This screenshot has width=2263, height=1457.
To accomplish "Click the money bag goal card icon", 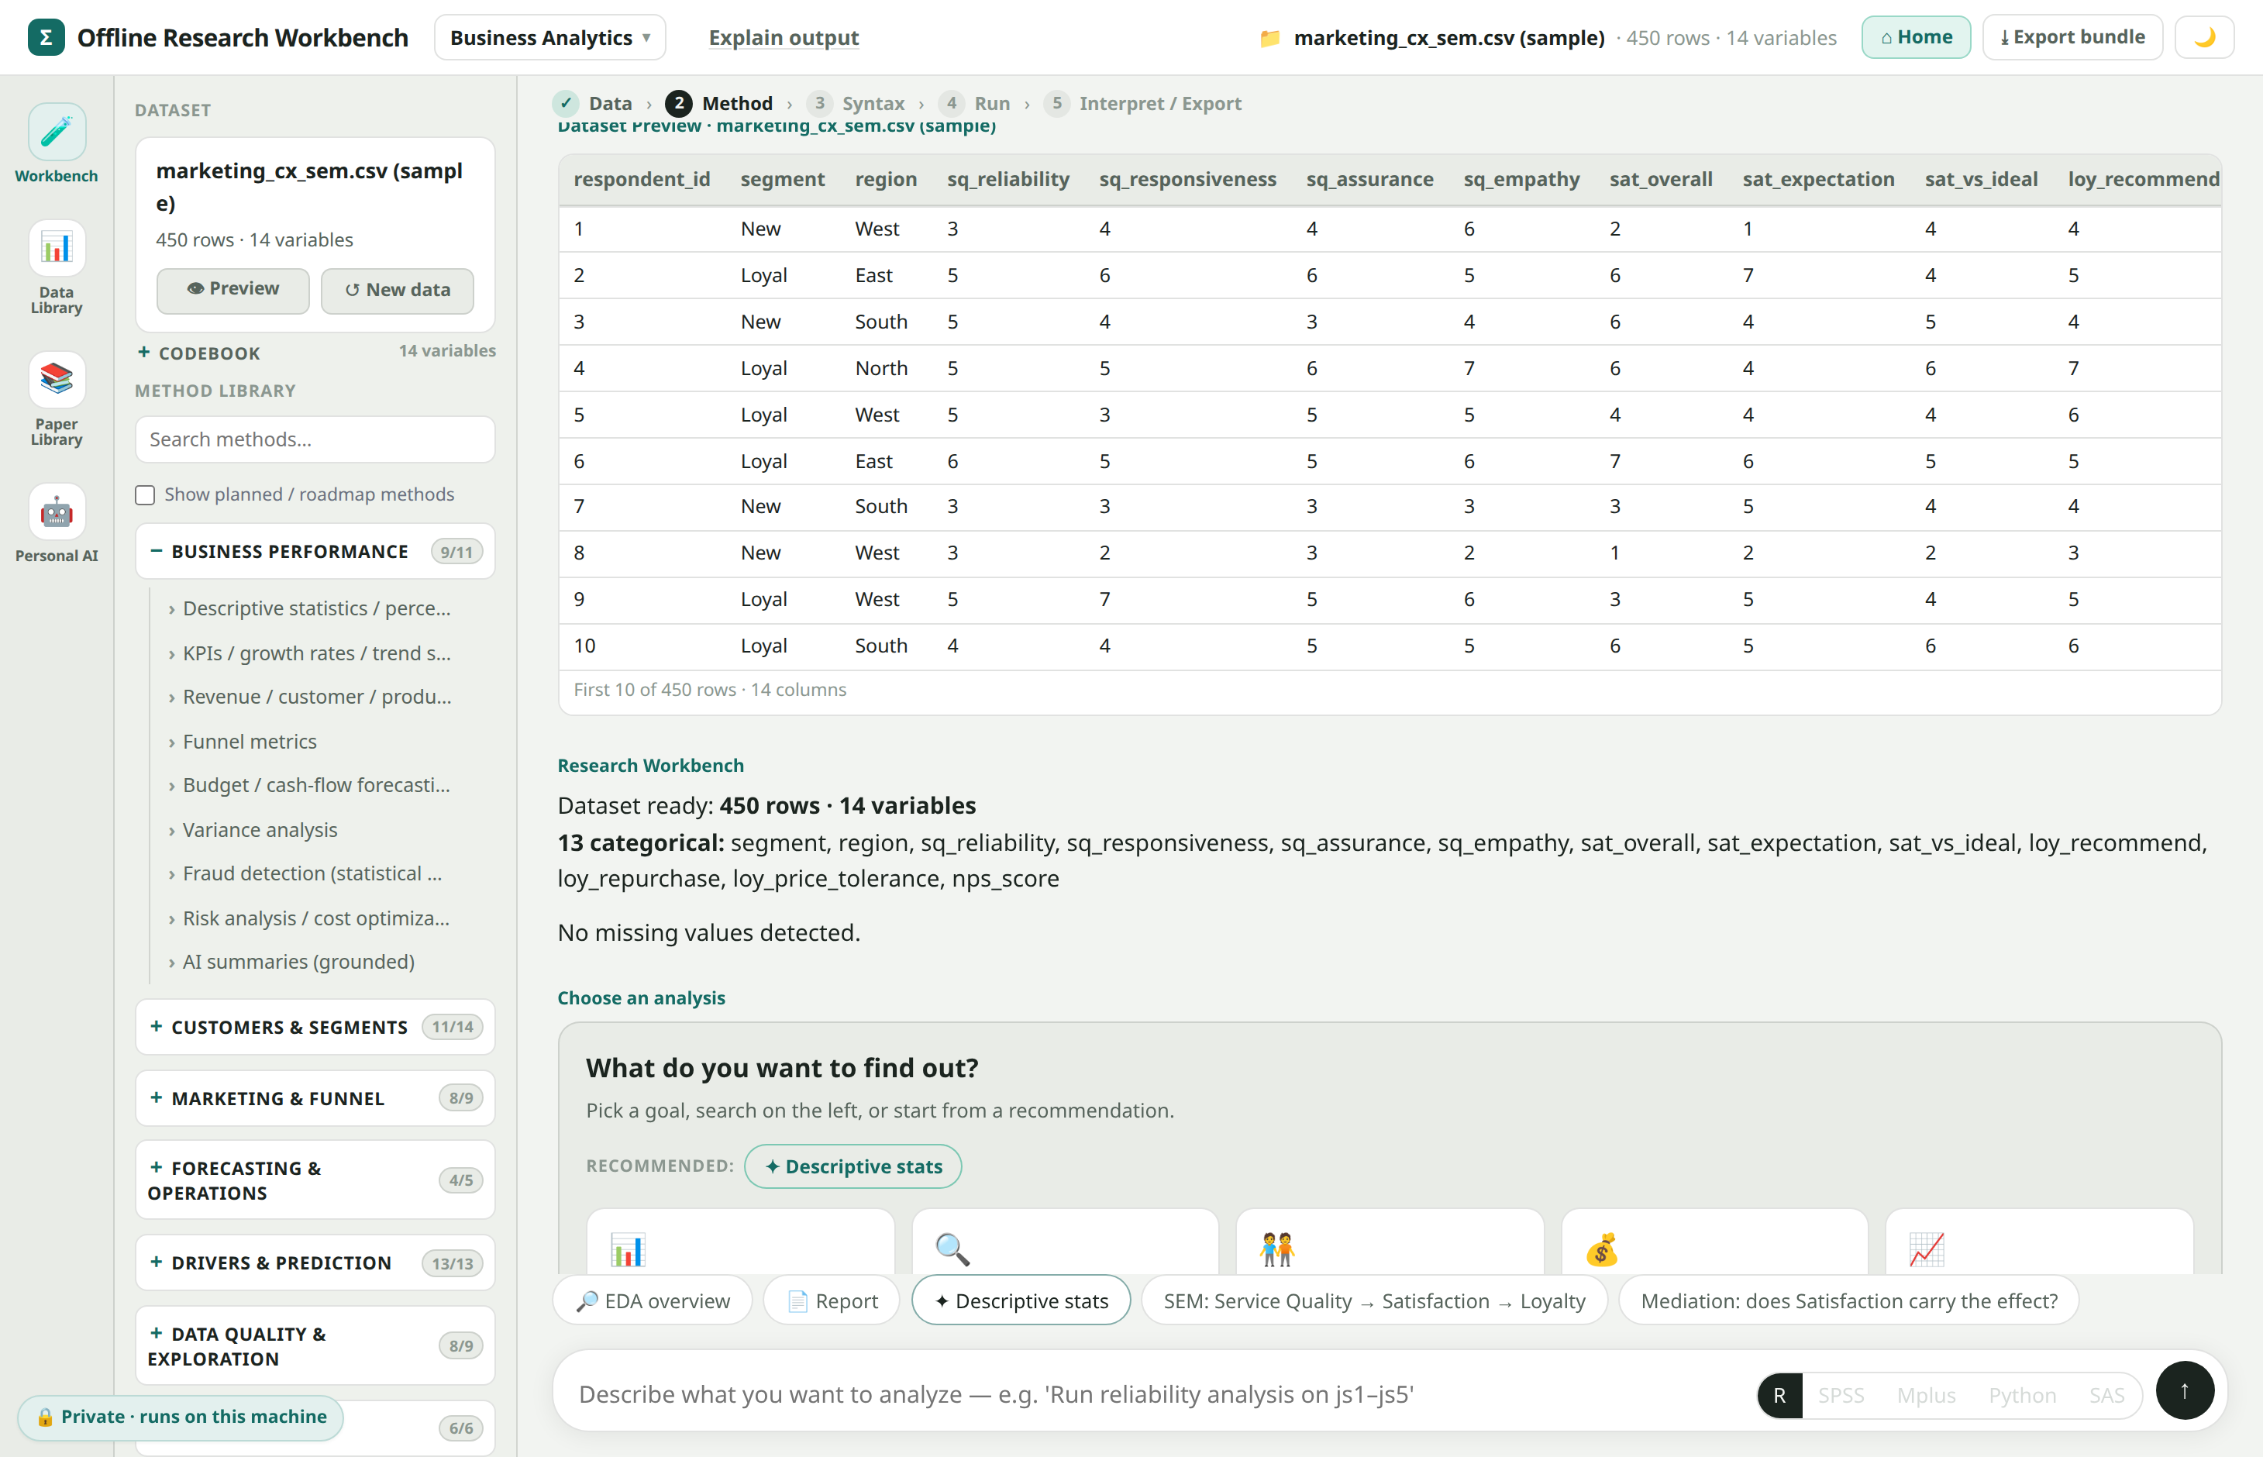I will [1602, 1250].
